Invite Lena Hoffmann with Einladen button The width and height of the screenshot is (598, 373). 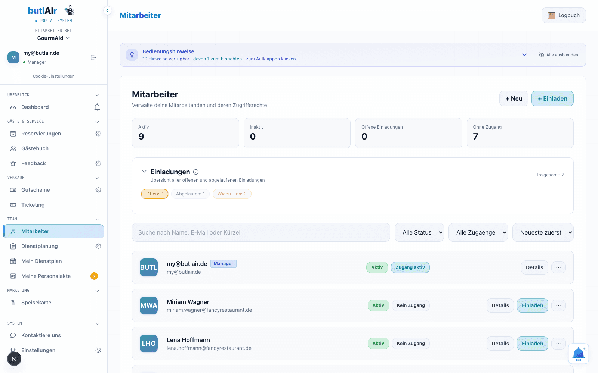pos(532,344)
